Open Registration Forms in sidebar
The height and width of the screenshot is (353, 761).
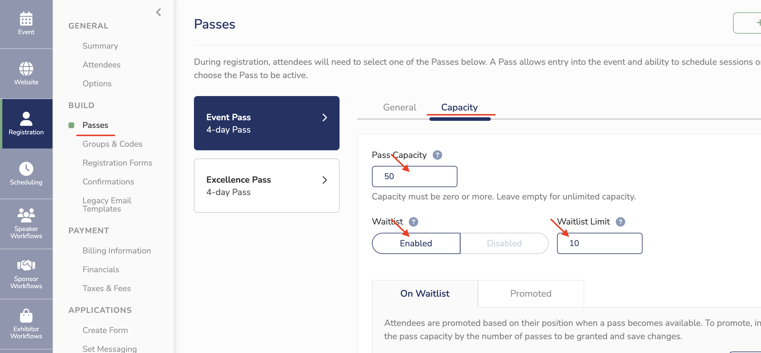(x=117, y=163)
